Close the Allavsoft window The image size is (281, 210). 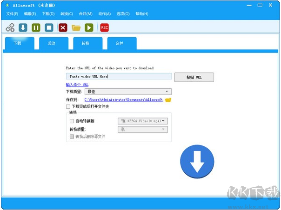(x=270, y=5)
